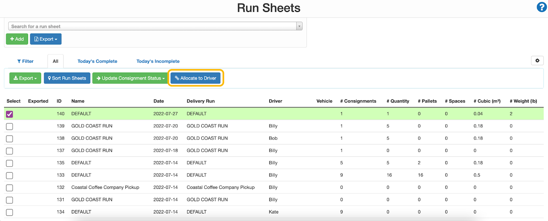The image size is (548, 221).
Task: Select the All tab
Action: pyautogui.click(x=55, y=61)
